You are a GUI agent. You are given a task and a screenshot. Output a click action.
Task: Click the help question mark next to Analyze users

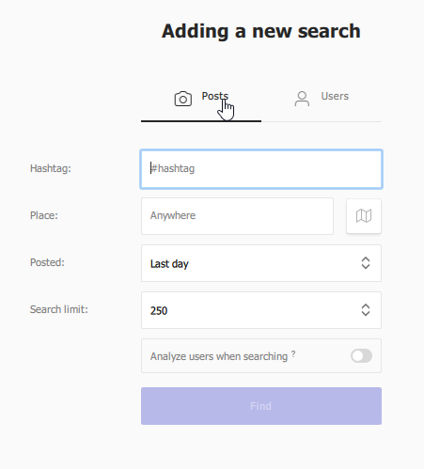pos(293,353)
